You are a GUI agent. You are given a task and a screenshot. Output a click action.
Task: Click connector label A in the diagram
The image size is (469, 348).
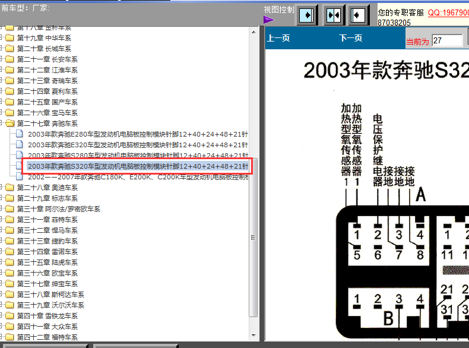[420, 195]
